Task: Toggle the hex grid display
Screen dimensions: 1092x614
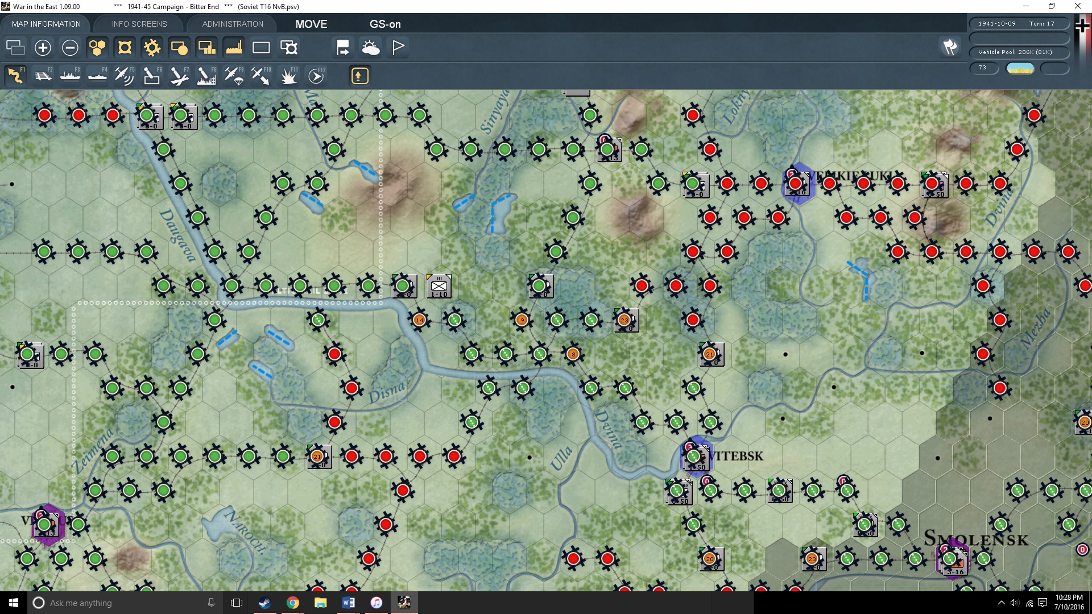Action: [x=97, y=47]
